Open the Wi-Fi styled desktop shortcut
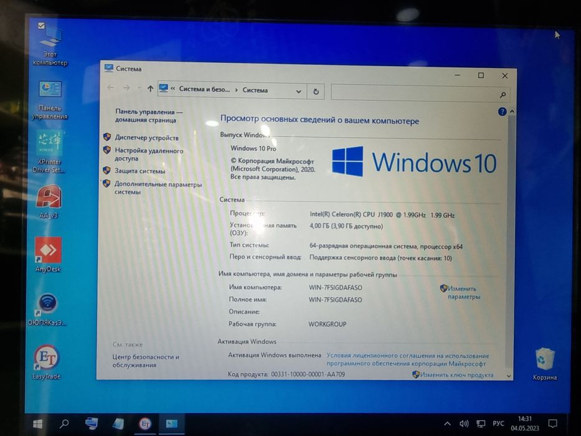 pos(47,309)
